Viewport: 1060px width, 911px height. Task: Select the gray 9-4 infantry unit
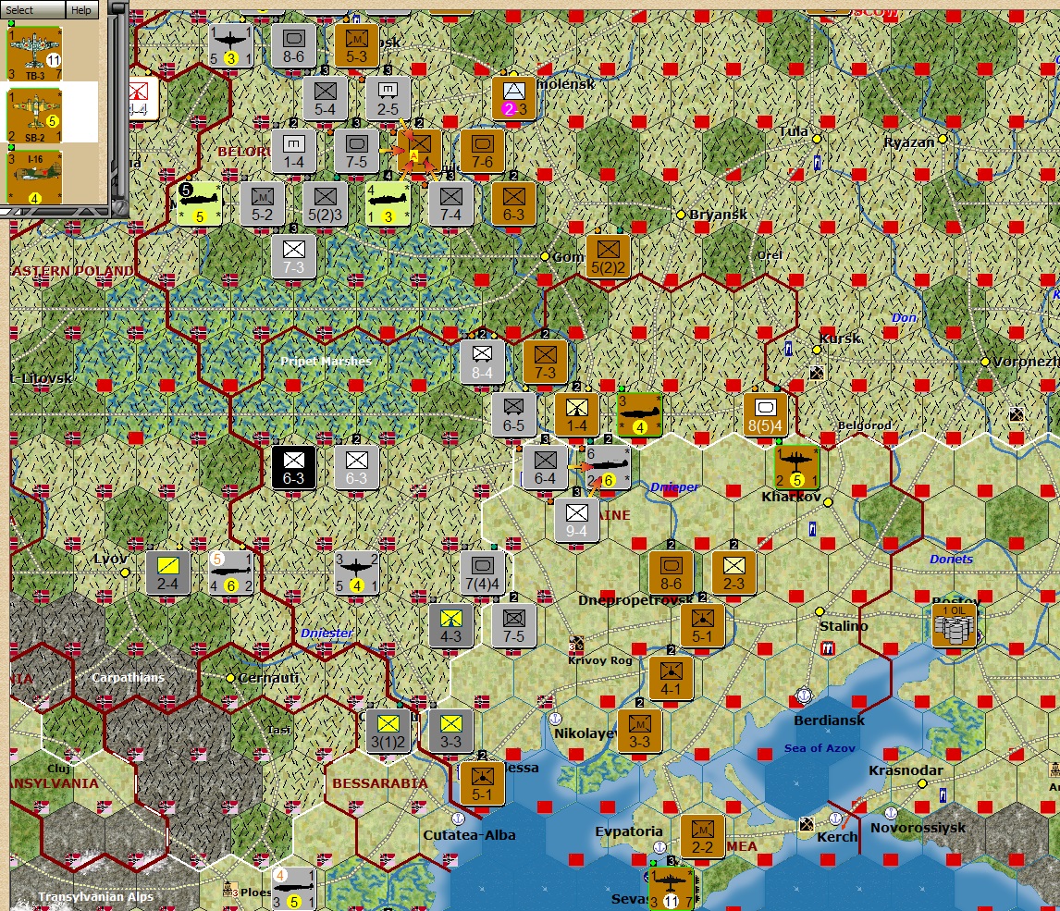[x=576, y=519]
